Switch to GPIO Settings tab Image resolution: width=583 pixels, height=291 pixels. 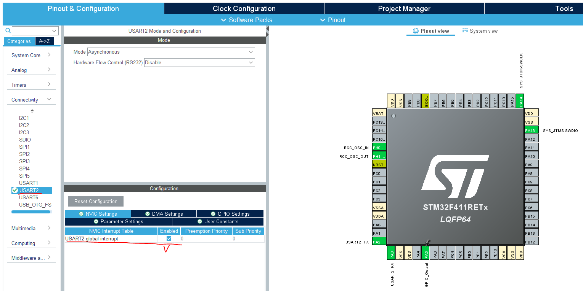coord(230,214)
